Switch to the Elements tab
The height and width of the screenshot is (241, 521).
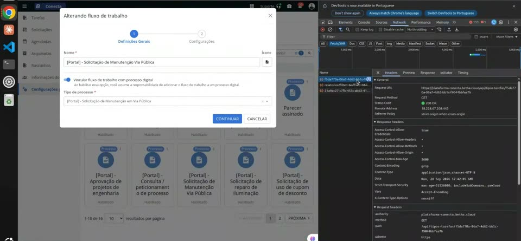point(345,22)
